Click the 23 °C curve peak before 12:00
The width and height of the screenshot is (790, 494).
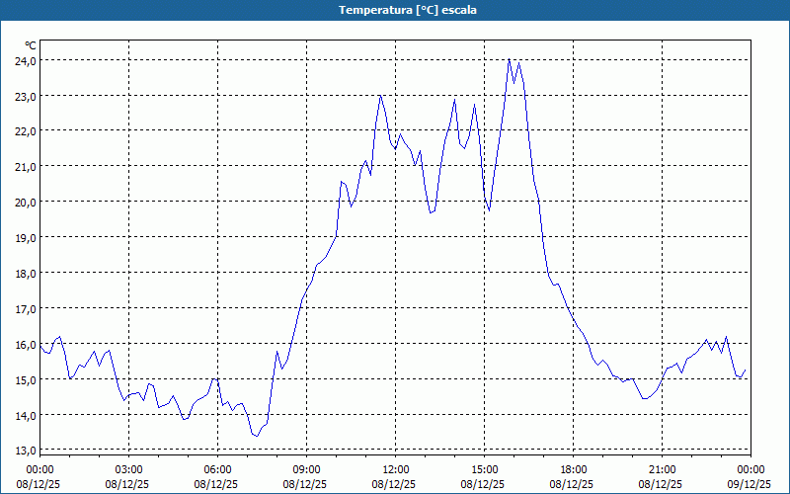(381, 96)
